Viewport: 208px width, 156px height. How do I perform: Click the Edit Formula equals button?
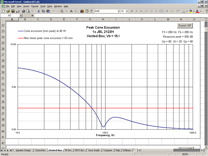point(32,16)
